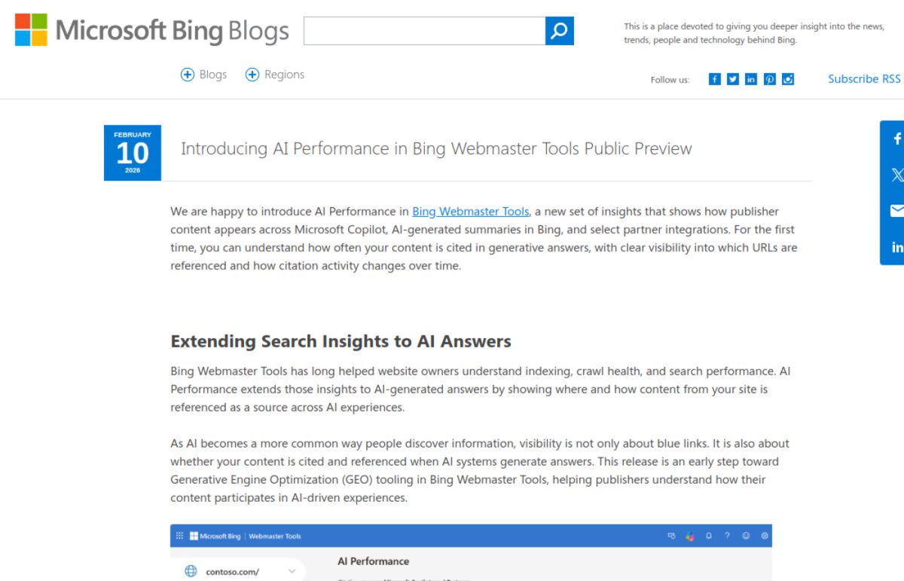Open the LinkedIn follow icon in header
Image resolution: width=904 pixels, height=581 pixels.
(751, 79)
